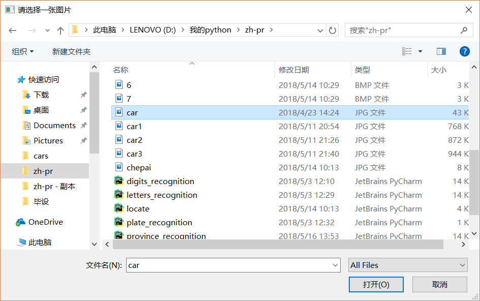Select province_recognition file name
480x301 pixels.
pos(166,236)
